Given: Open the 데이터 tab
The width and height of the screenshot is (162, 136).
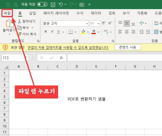Looking at the screenshot, I should pyautogui.click(x=96, y=13).
